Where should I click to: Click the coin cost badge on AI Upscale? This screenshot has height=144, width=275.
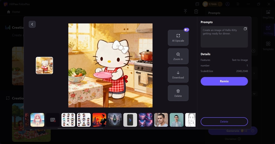tap(186, 30)
